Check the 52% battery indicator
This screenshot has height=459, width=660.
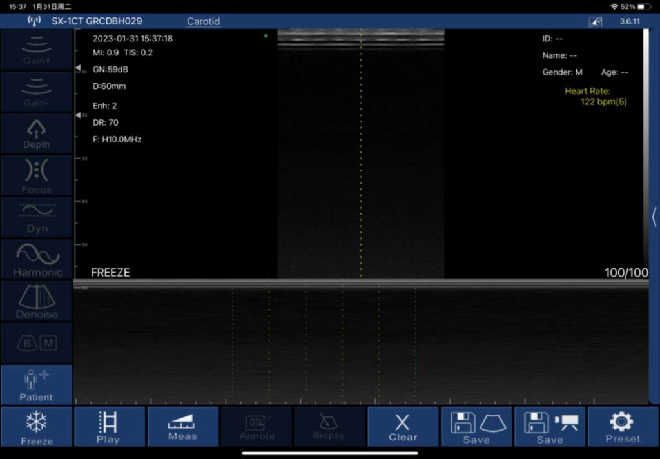(x=636, y=6)
